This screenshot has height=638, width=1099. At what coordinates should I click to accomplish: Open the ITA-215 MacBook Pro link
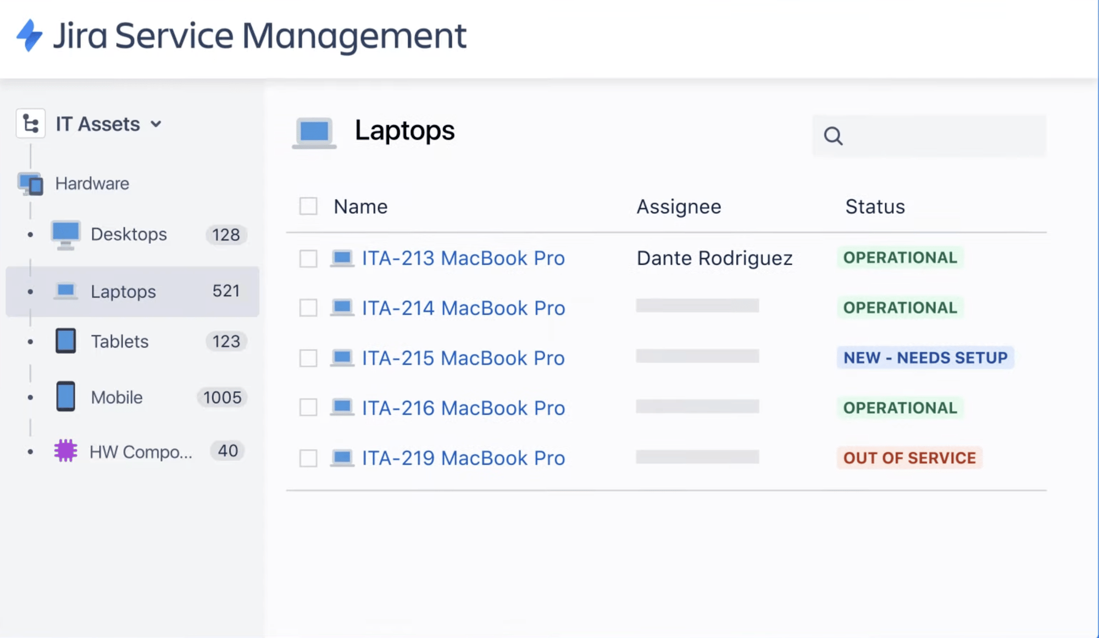(x=463, y=358)
